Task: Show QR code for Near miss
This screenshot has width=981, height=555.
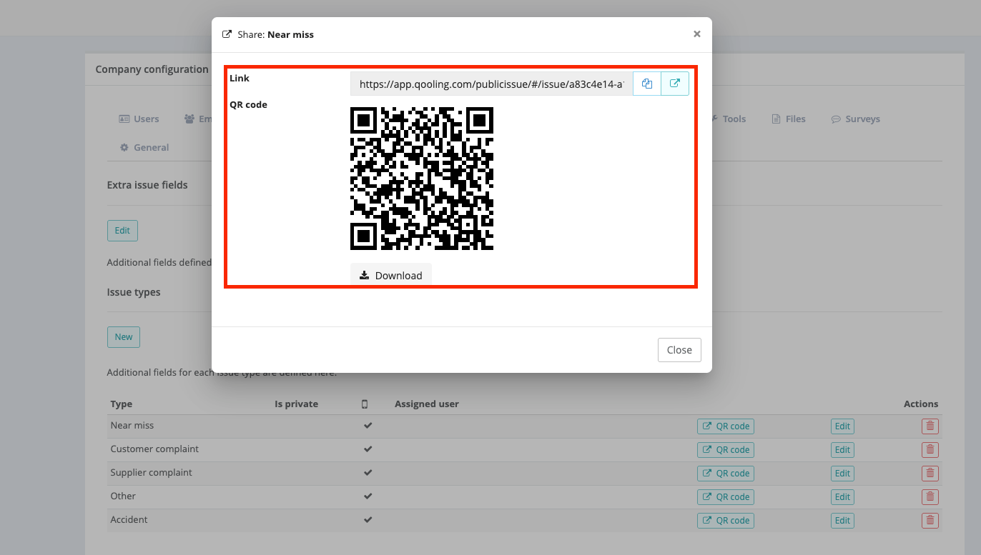Action: tap(726, 426)
